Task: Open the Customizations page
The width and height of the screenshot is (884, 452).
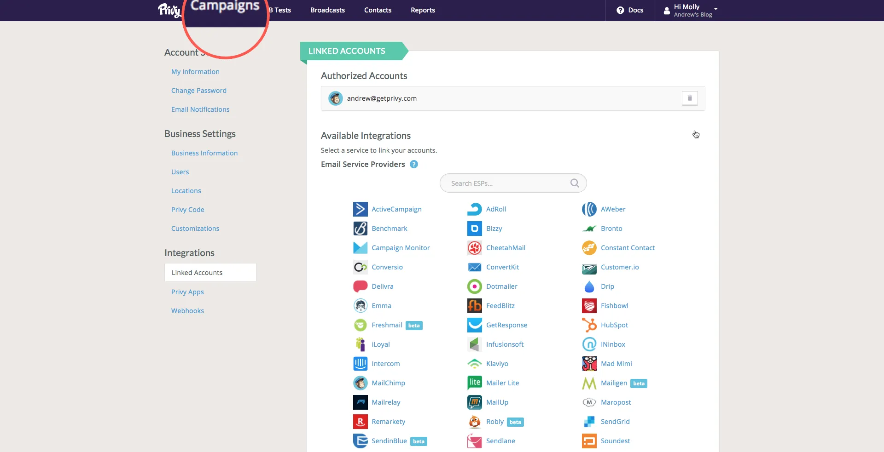Action: tap(195, 229)
